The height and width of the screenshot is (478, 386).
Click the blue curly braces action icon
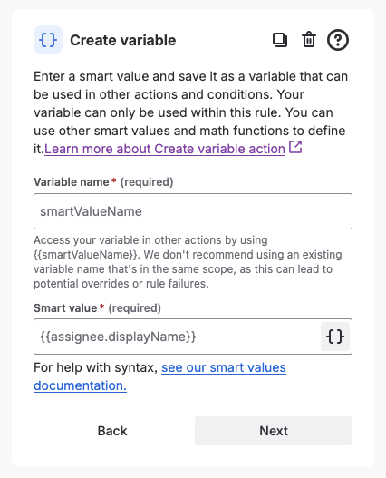pyautogui.click(x=48, y=40)
